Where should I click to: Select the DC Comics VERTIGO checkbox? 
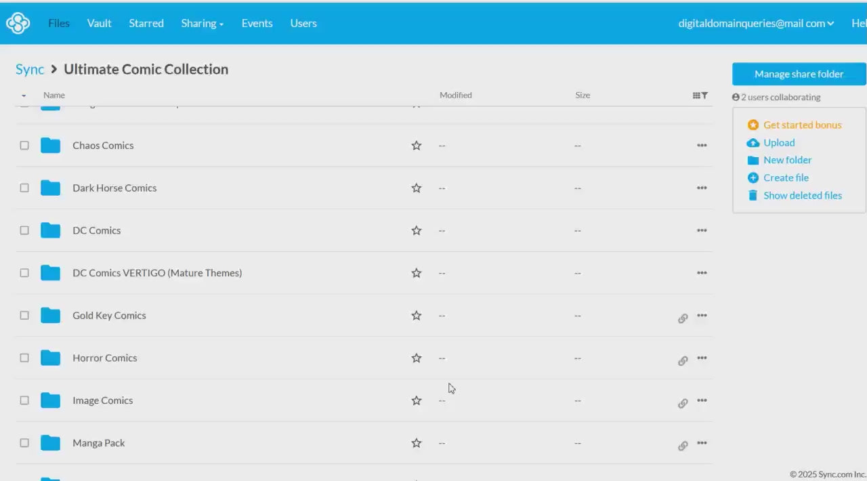click(24, 273)
